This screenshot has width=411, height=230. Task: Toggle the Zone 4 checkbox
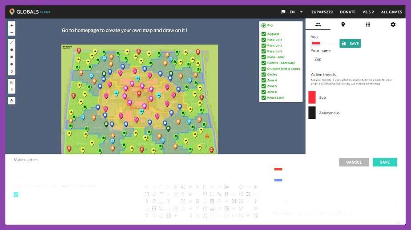pos(264,80)
